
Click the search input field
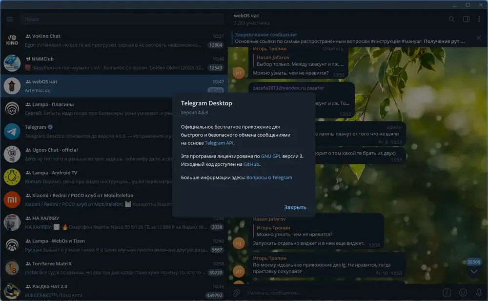[x=122, y=20]
